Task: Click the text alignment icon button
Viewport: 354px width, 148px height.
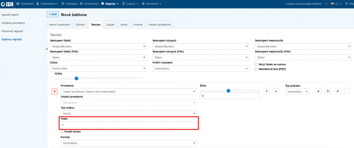Action: point(318,92)
